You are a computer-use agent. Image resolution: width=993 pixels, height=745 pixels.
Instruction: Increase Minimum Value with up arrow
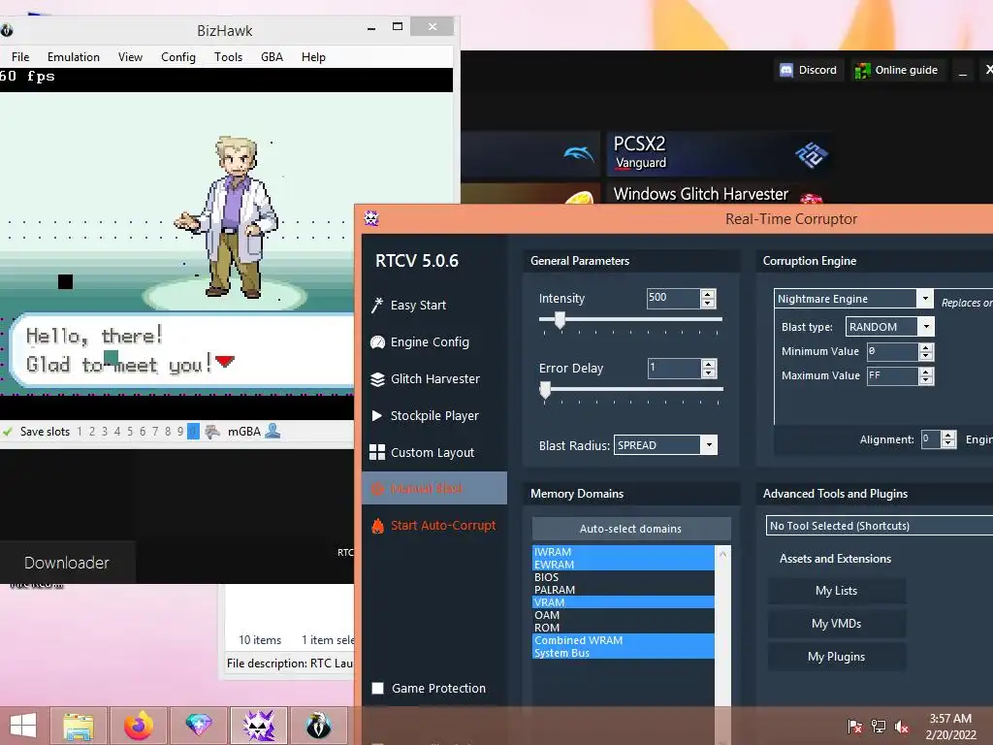point(926,347)
